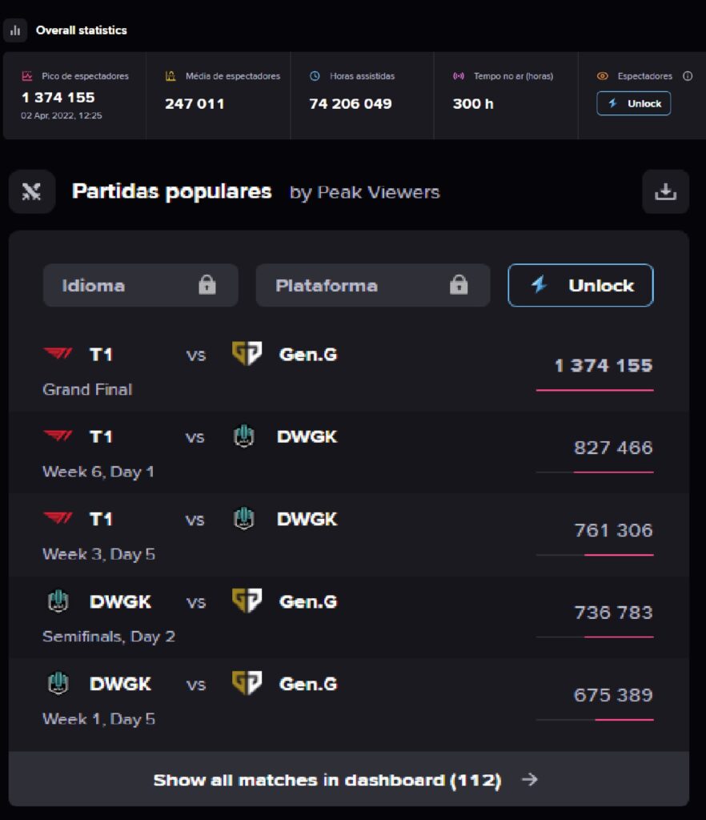Click the clock icon for Horas assistidas
Image resolution: width=706 pixels, height=820 pixels.
point(315,76)
